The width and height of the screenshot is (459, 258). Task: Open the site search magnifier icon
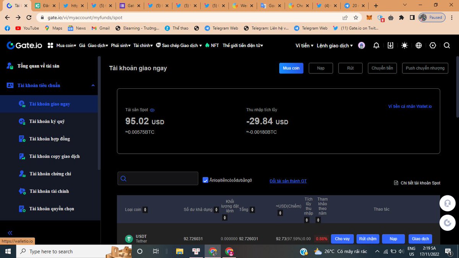coord(447,45)
